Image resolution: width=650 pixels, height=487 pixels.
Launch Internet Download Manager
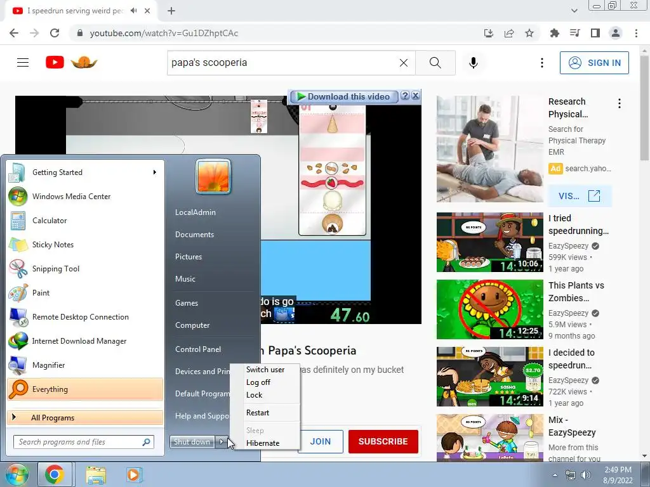[85, 341]
